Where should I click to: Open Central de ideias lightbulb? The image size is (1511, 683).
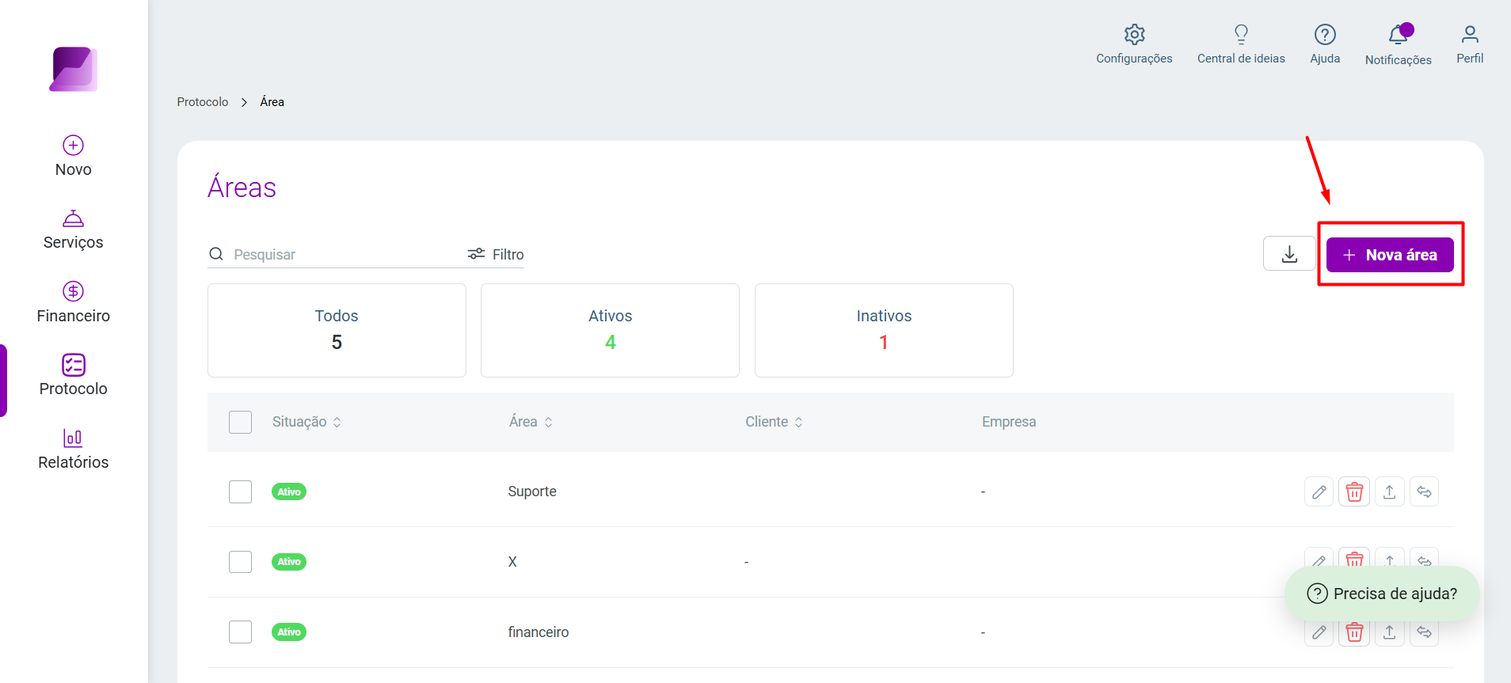click(1241, 34)
